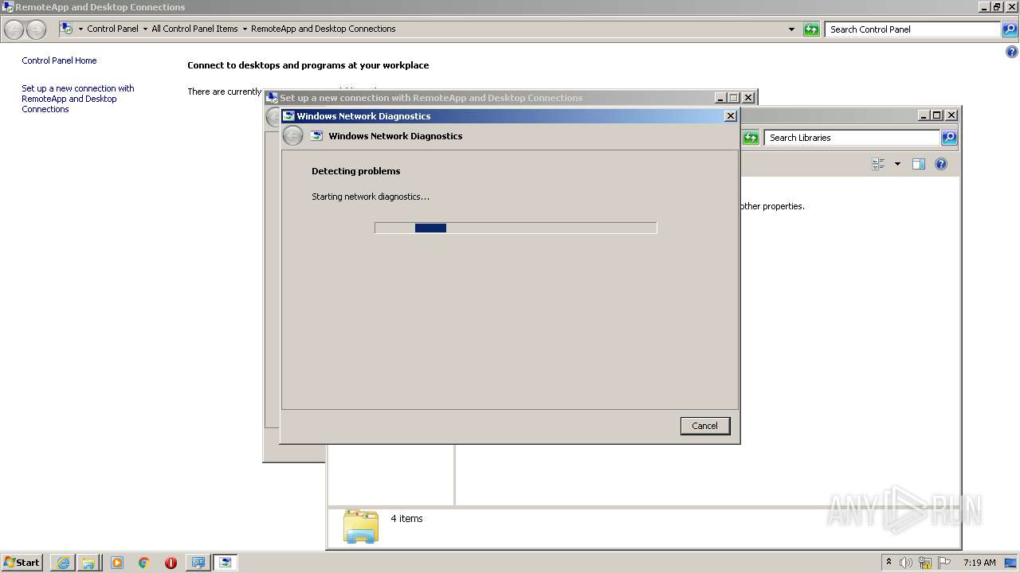1020x573 pixels.
Task: Switch to Network Diagnostics taskbar item
Action: click(x=226, y=563)
